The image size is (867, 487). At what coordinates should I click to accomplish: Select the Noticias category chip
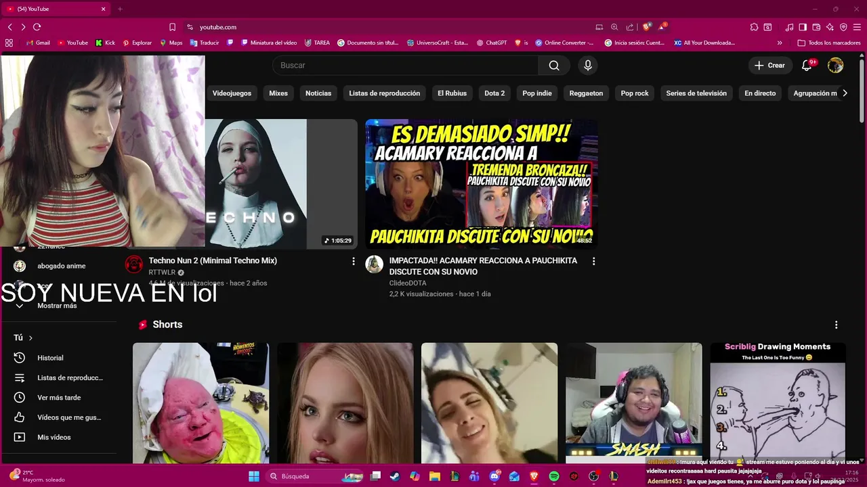[x=318, y=93]
